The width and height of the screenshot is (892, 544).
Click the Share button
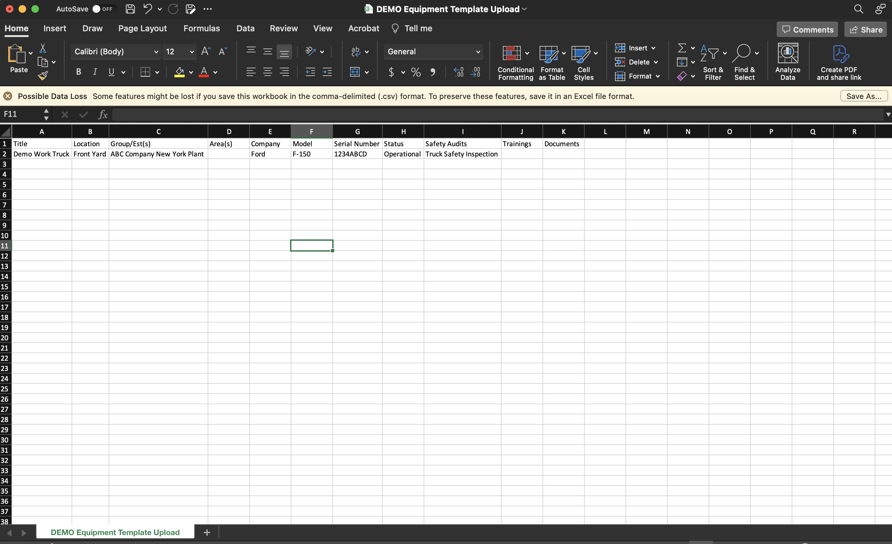pyautogui.click(x=865, y=29)
